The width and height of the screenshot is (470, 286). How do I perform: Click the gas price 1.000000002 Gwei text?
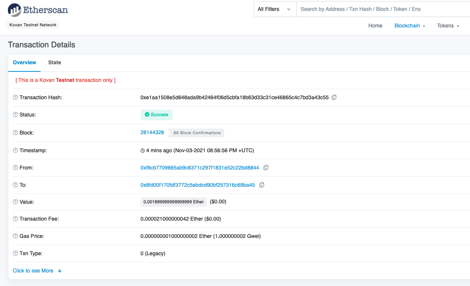click(237, 236)
